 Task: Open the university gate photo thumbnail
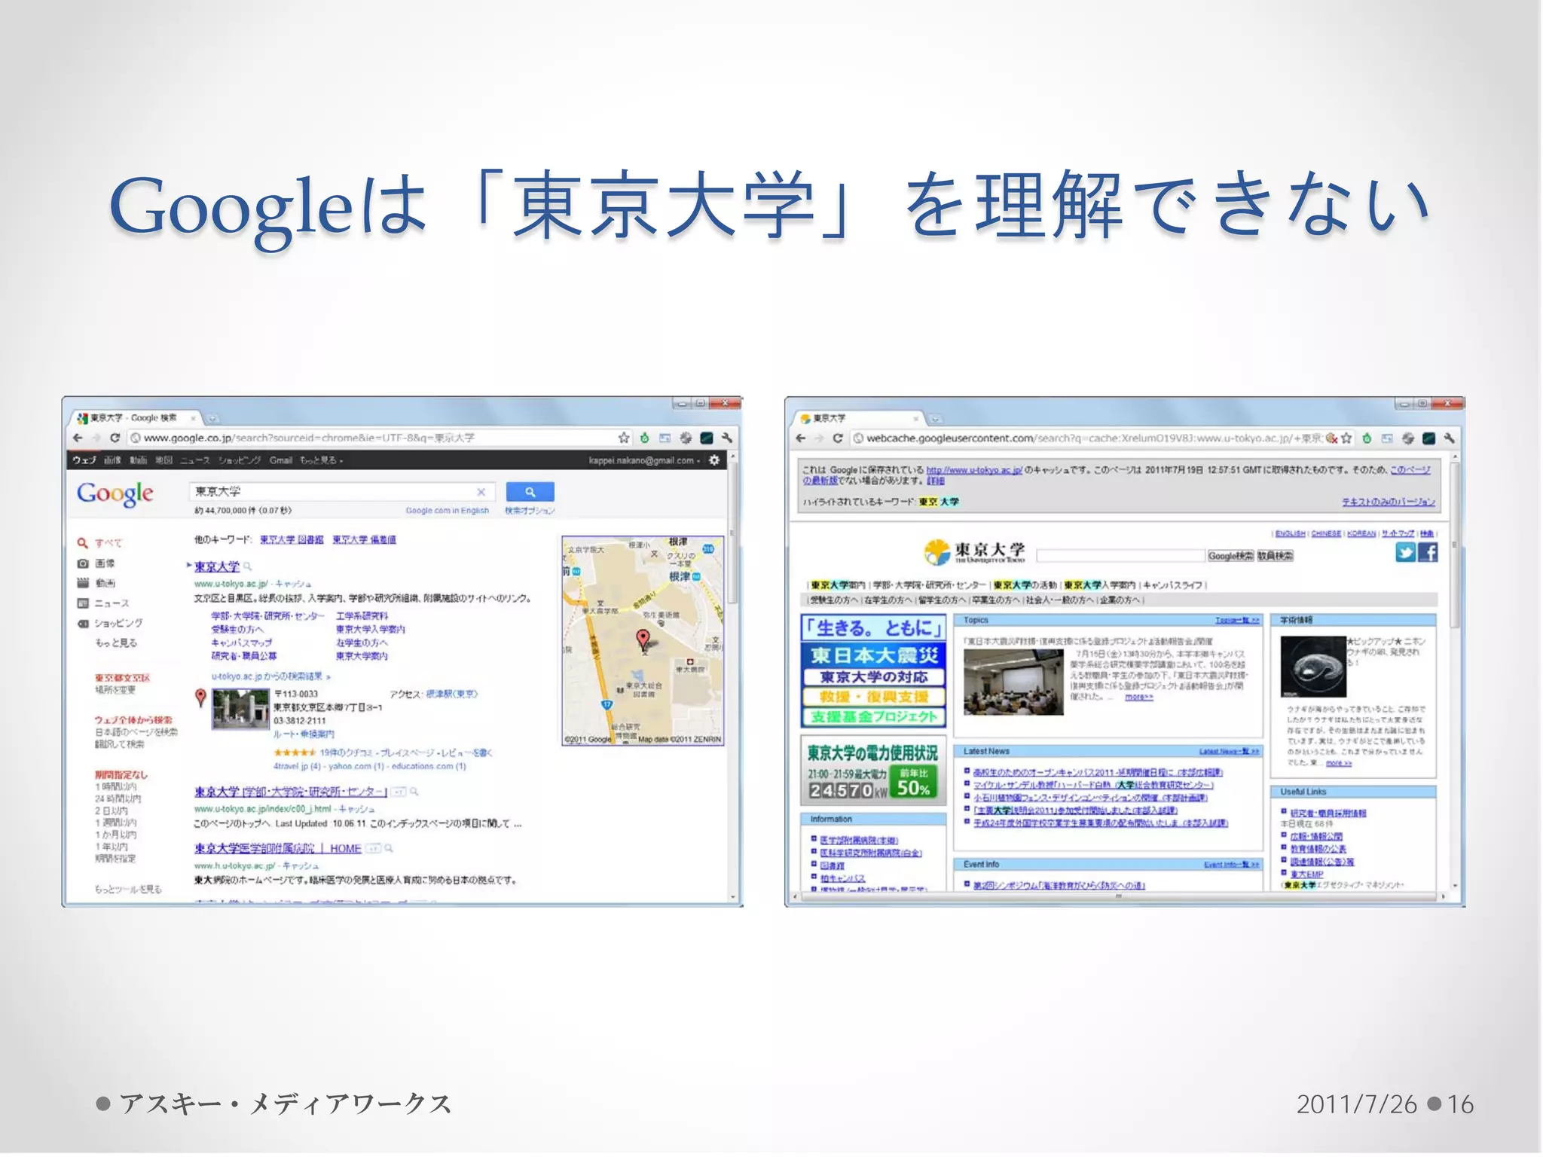coord(240,709)
